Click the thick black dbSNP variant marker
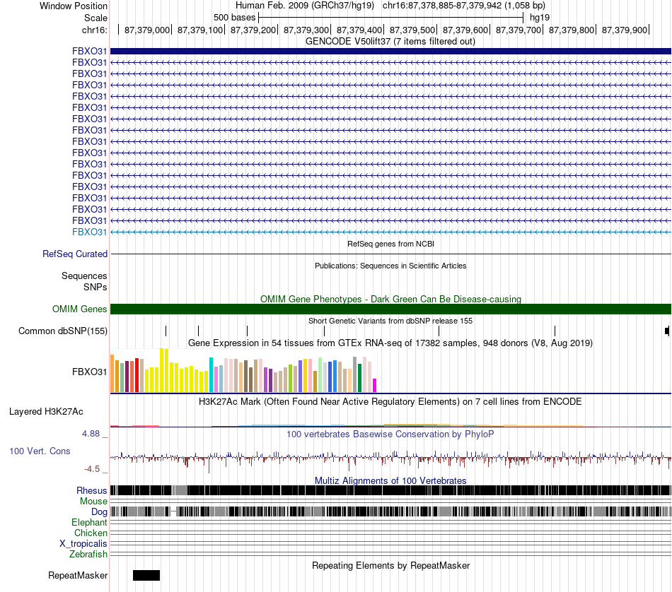The height and width of the screenshot is (592, 672). pyautogui.click(x=667, y=331)
